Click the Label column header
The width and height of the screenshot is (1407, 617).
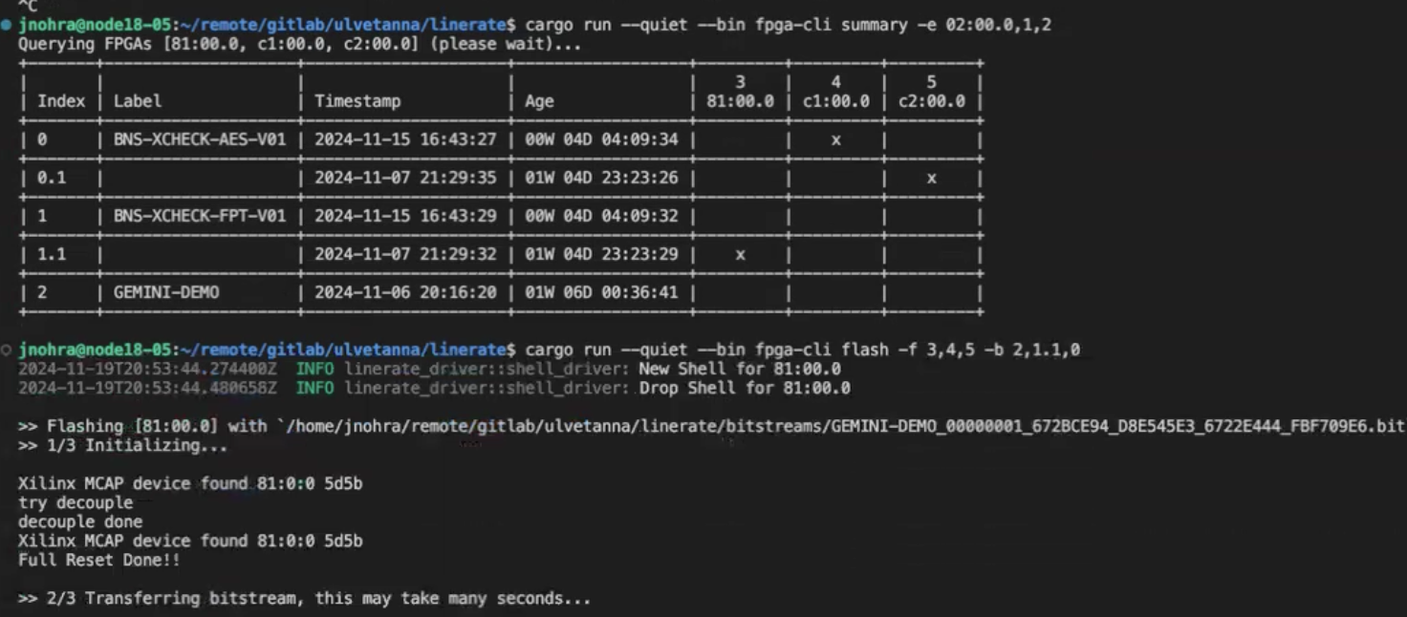click(x=138, y=101)
